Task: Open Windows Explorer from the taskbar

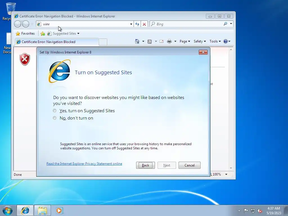Action: (x=42, y=210)
